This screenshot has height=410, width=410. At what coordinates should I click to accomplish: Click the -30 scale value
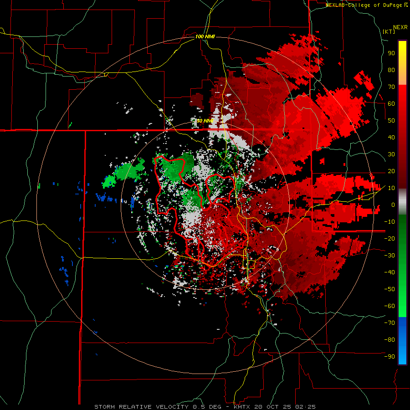click(389, 256)
